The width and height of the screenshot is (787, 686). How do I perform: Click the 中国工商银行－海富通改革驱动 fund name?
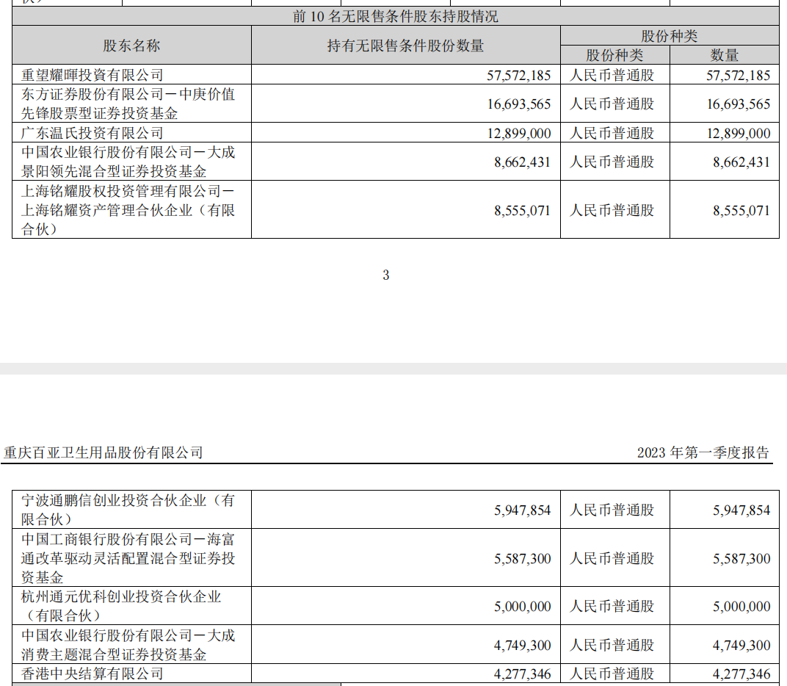point(128,558)
